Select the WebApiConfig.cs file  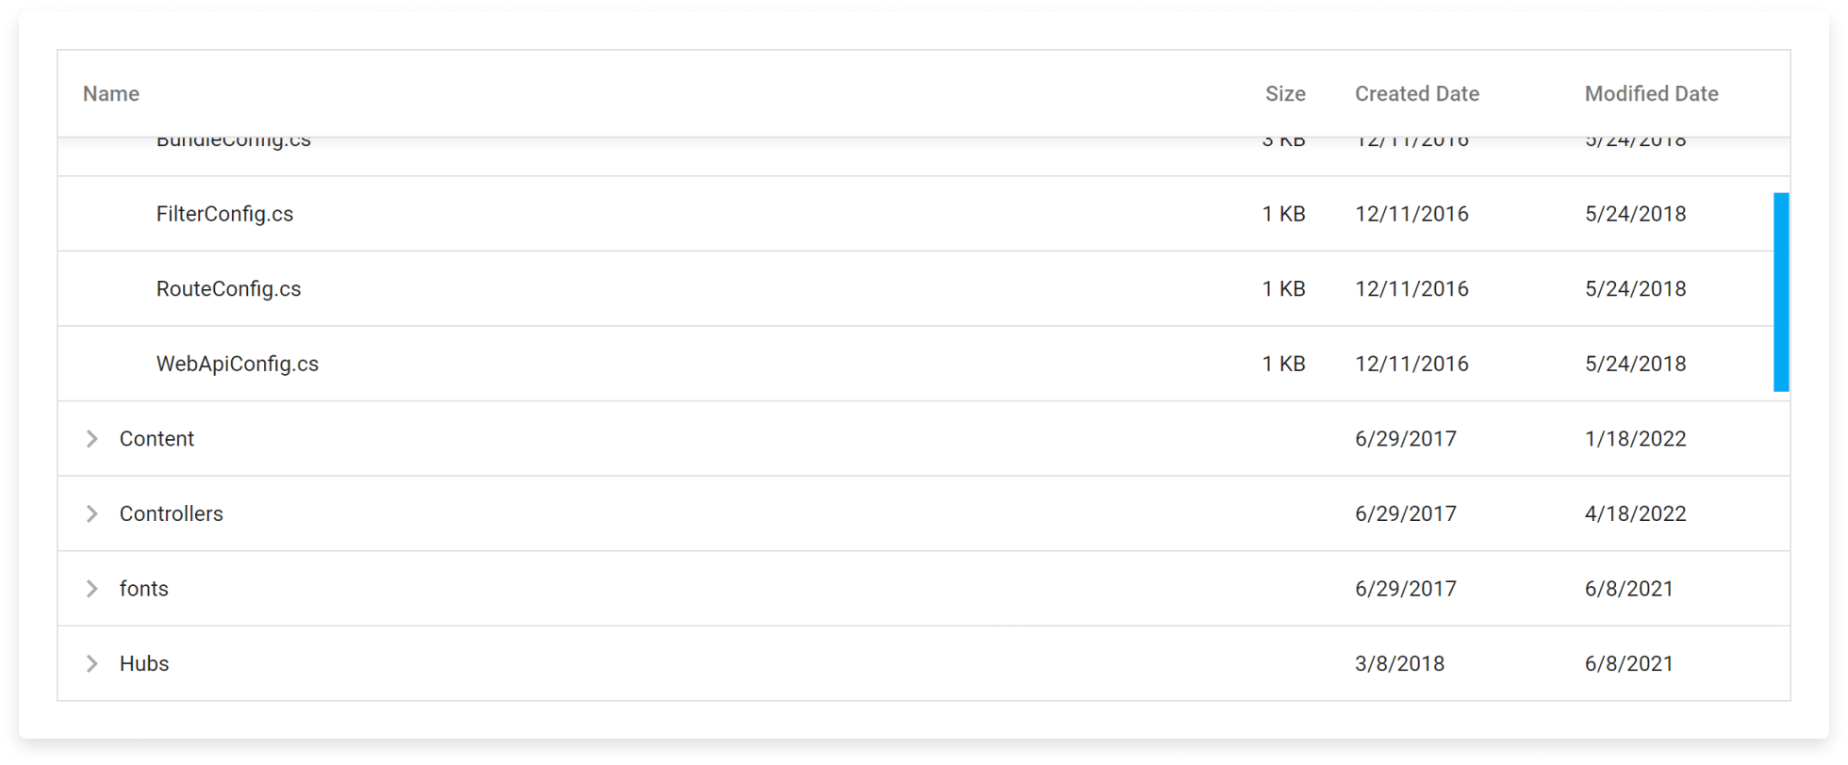238,364
